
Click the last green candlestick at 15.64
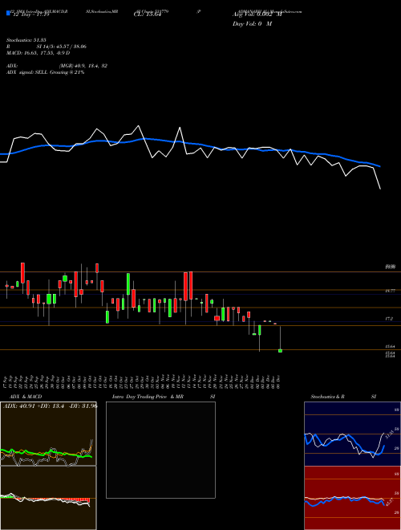click(x=280, y=351)
